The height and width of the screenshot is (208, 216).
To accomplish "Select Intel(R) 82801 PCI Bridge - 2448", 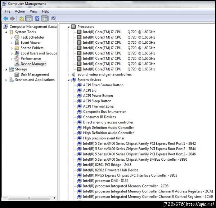I will point(107,165).
